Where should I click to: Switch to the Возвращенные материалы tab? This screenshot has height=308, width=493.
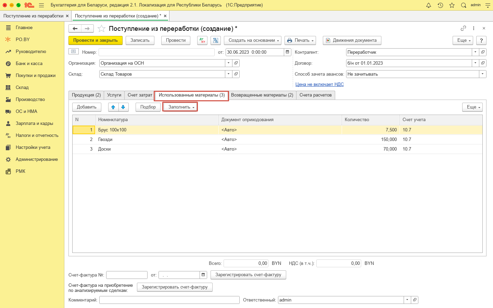point(262,95)
